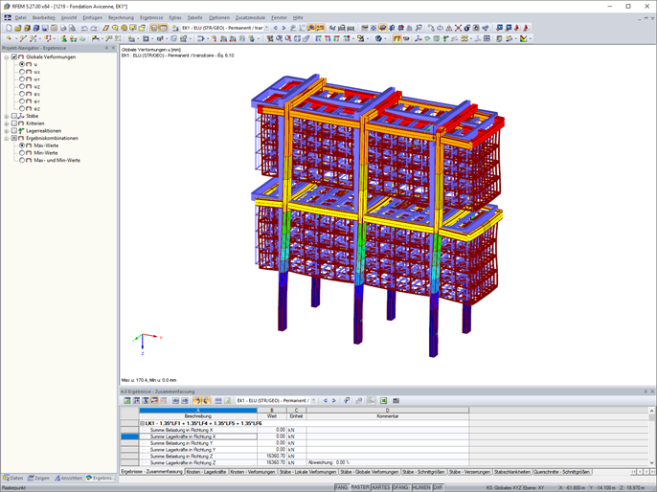Click the Excel export icon in table toolbar
Screen dimensions: 657x492
[x=383, y=401]
